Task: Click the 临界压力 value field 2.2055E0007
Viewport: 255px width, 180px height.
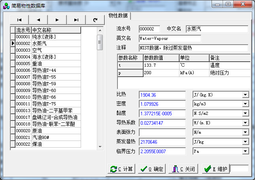Action: (162, 152)
